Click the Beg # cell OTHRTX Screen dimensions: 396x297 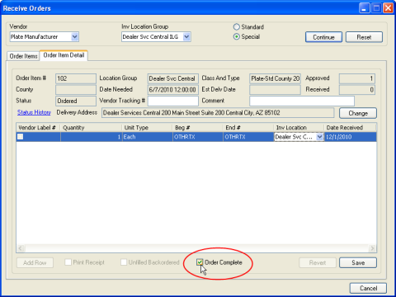pyautogui.click(x=198, y=137)
